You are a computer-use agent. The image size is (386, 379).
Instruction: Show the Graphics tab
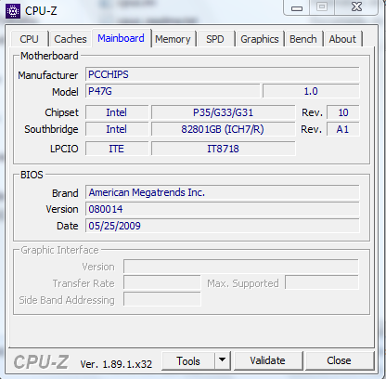pos(260,39)
